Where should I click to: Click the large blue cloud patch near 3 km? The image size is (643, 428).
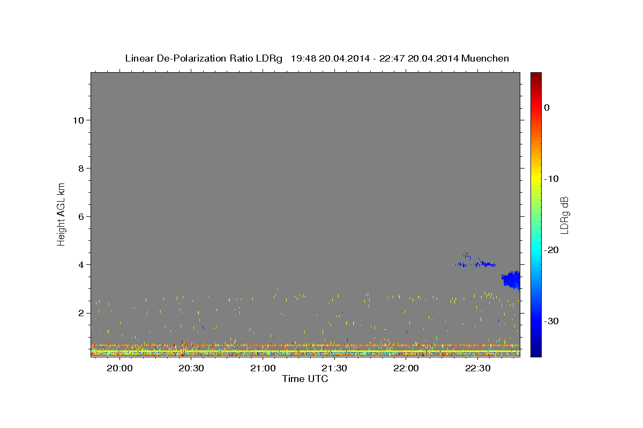511,280
